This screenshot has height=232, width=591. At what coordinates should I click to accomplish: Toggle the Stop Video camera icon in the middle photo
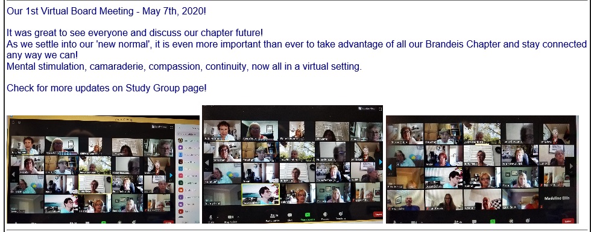[230, 217]
